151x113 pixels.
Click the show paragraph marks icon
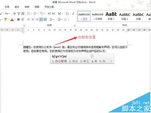click(x=73, y=14)
